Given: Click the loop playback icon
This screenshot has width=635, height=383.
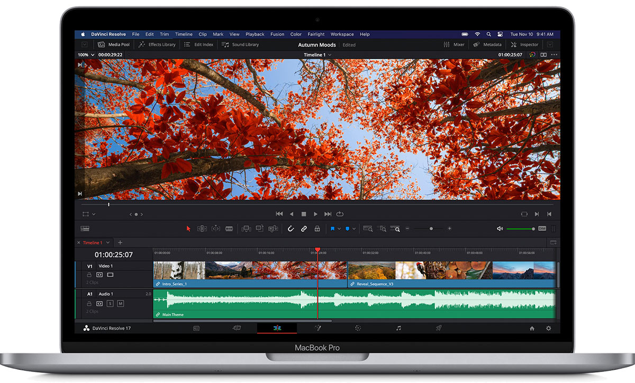Looking at the screenshot, I should coord(340,214).
